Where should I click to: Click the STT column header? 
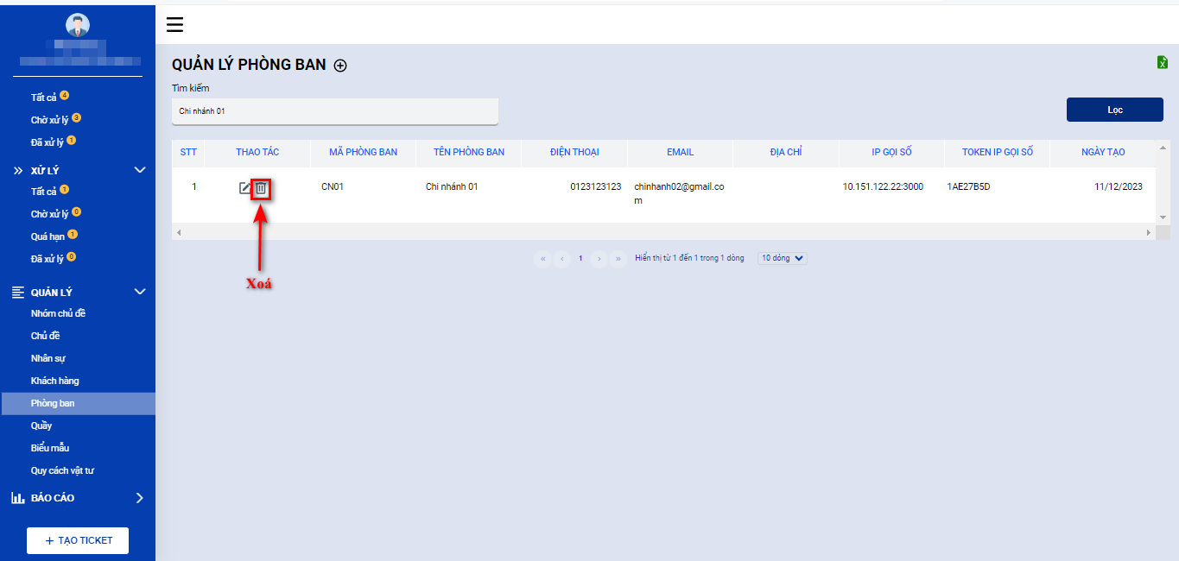(x=188, y=152)
